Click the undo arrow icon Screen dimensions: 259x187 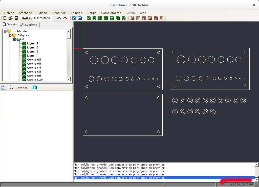tap(59, 18)
